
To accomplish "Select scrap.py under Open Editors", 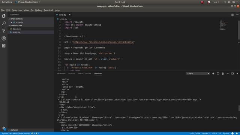I will (19, 22).
